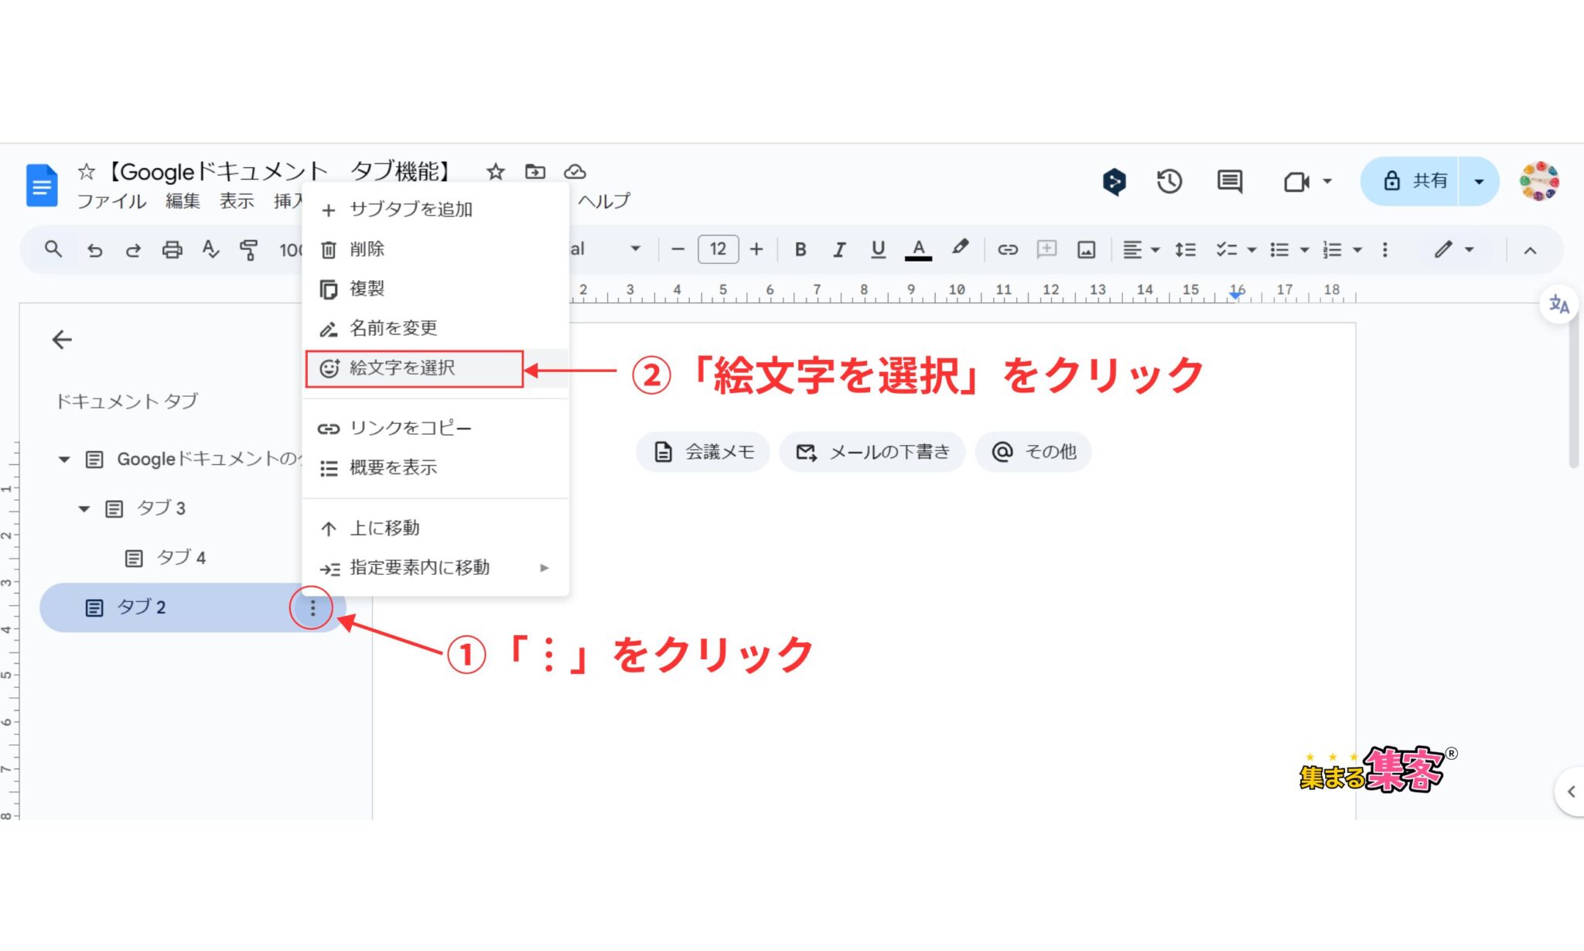1584x951 pixels.
Task: Open the highlight color pen
Action: pyautogui.click(x=960, y=248)
